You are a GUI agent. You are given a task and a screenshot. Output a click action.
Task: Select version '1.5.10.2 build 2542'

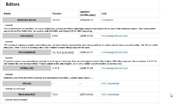tap(63, 53)
